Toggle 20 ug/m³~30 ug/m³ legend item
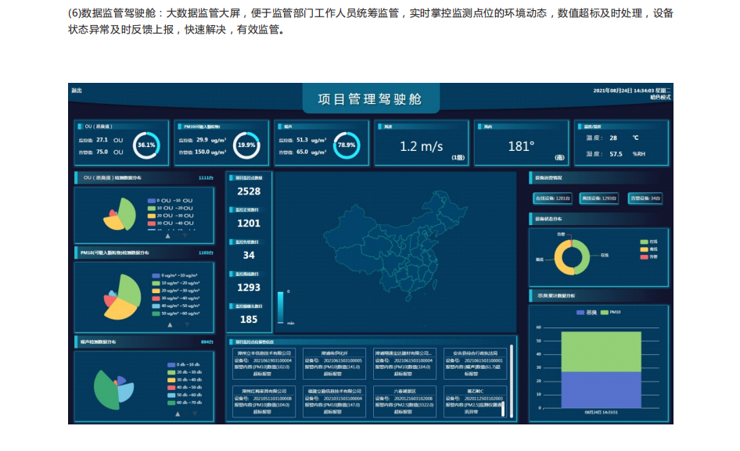 coord(175,291)
